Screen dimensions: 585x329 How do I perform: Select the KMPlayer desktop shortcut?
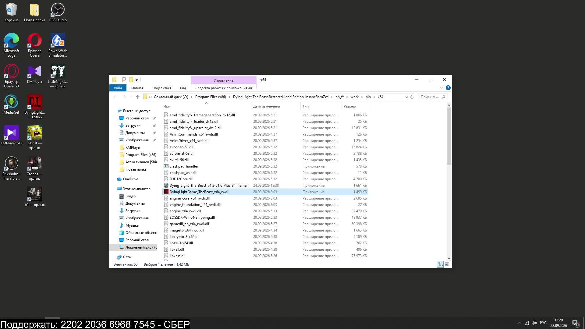(34, 74)
